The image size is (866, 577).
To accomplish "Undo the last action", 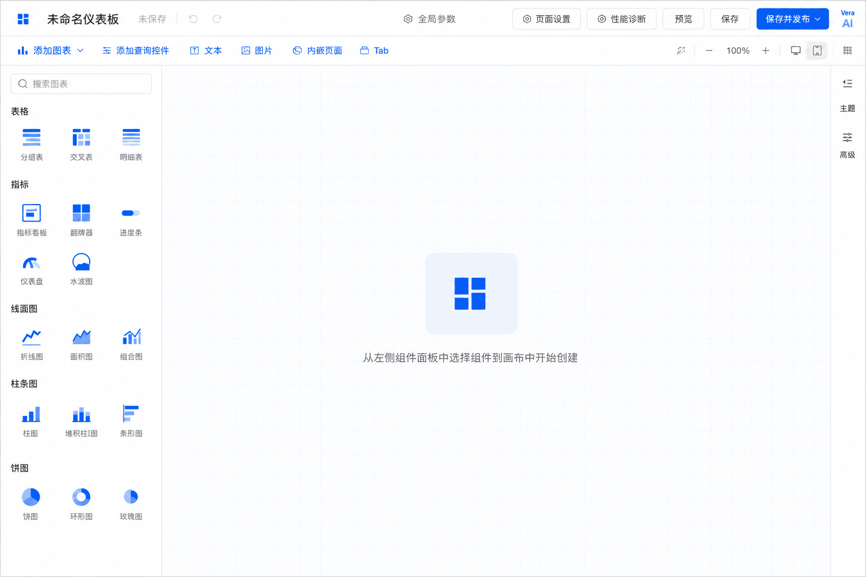I will pyautogui.click(x=193, y=19).
